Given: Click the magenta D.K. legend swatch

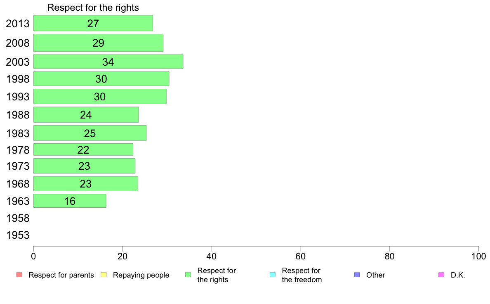Looking at the screenshot, I should coord(441,275).
